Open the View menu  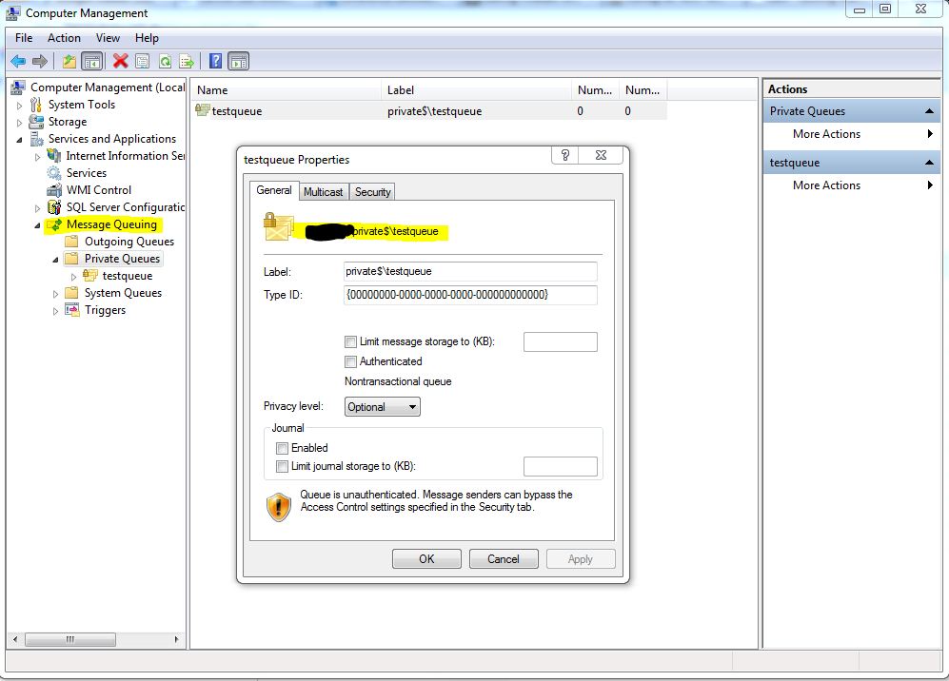pos(108,37)
